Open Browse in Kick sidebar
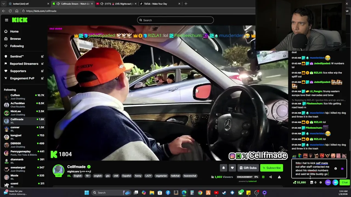 [15, 39]
